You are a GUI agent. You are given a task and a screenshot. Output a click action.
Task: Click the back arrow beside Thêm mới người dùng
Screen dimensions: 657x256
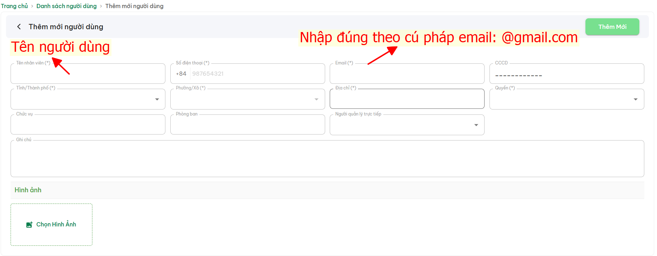click(x=19, y=27)
